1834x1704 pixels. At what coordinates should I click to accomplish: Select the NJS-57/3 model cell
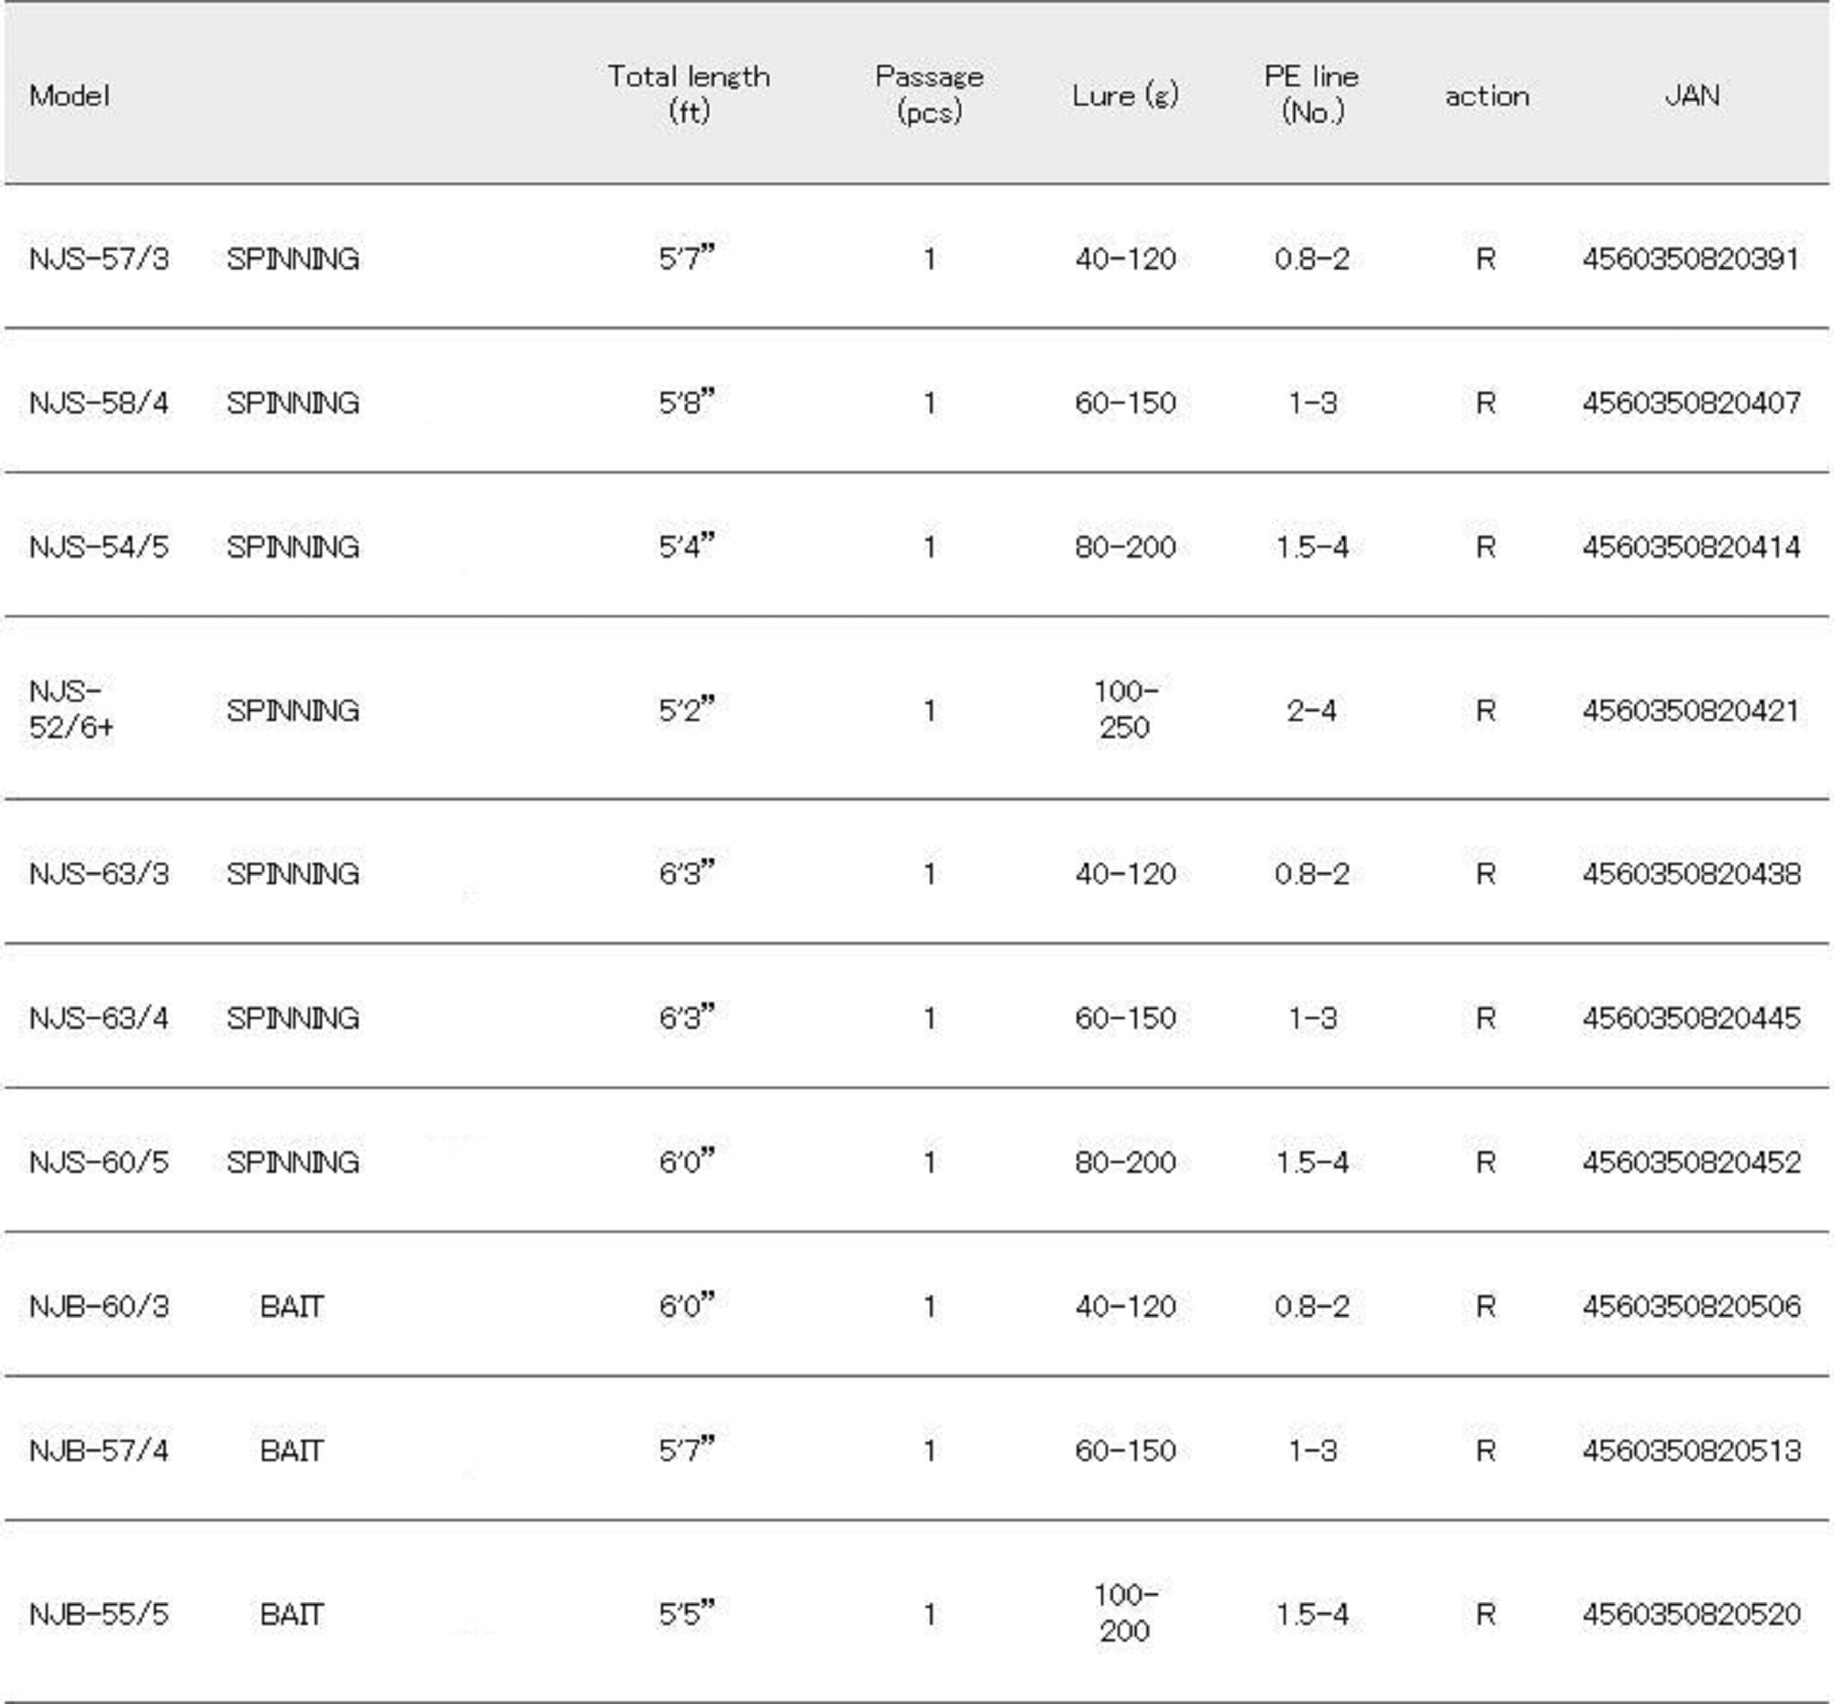click(x=99, y=259)
